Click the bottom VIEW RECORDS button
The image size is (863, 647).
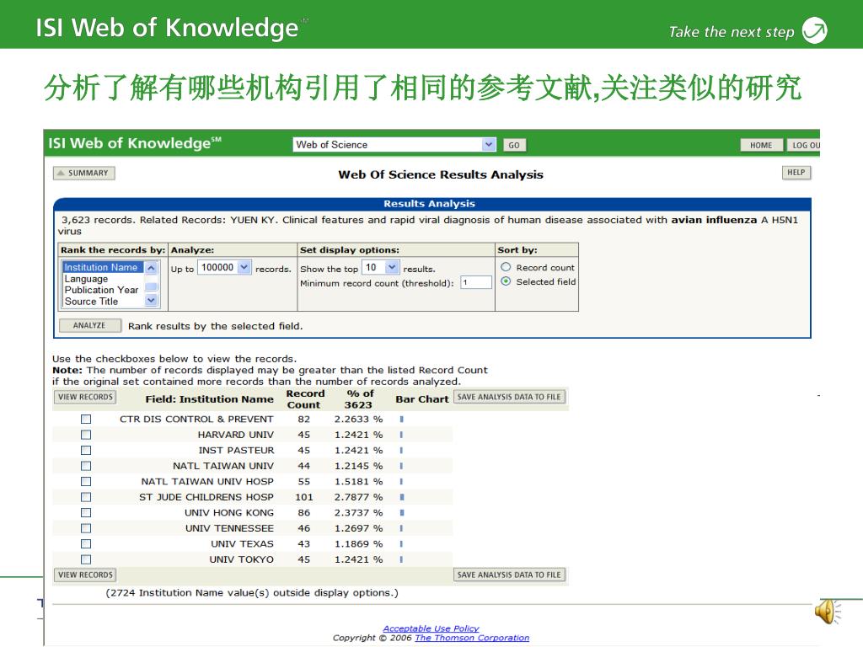(85, 575)
